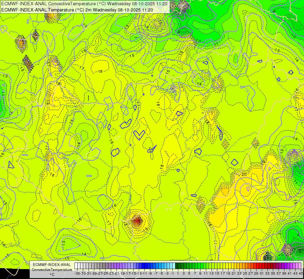
Task: Select the legend color swatch above -35
Action: 76,266
